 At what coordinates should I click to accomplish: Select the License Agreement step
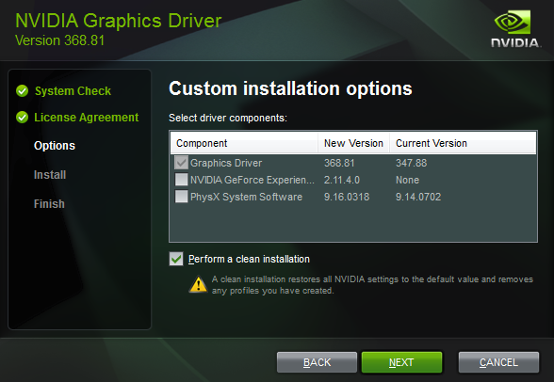(87, 117)
